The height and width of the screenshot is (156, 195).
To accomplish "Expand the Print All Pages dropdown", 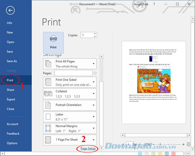I will 94,64.
